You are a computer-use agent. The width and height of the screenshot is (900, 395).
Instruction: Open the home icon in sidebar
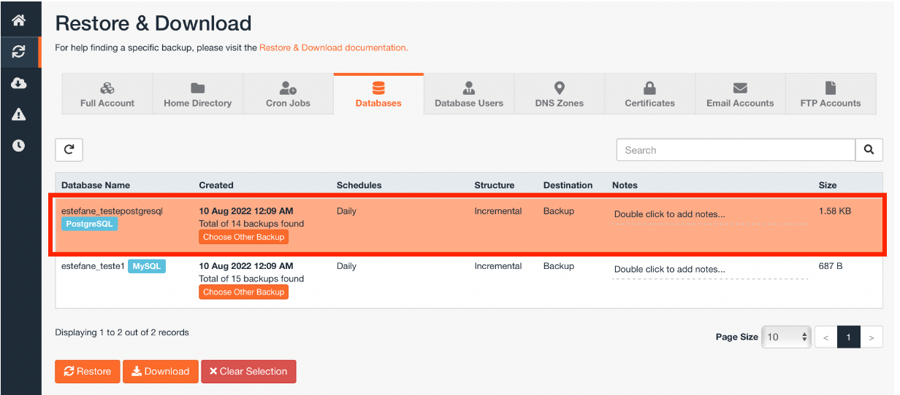pyautogui.click(x=19, y=20)
